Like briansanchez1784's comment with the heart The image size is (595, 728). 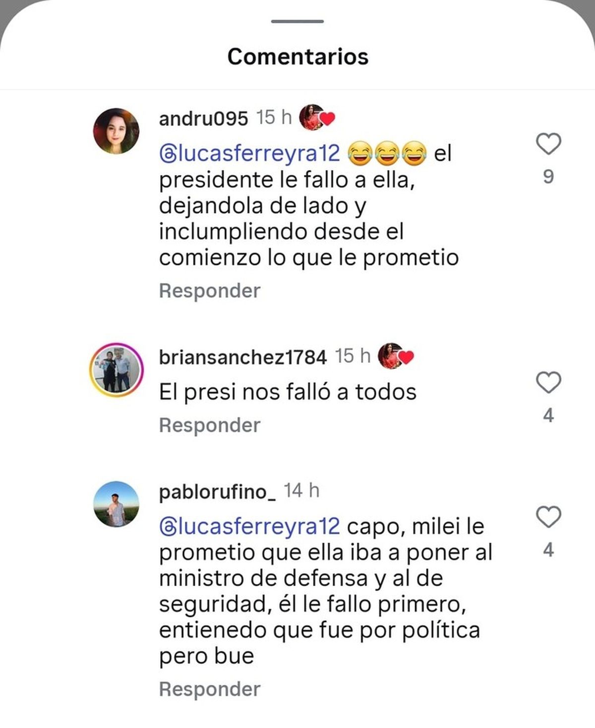pyautogui.click(x=548, y=382)
